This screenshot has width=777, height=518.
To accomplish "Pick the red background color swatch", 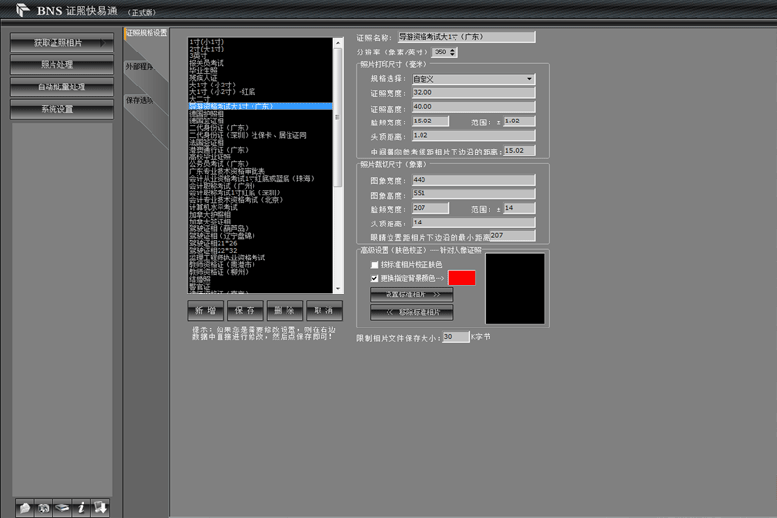I will (x=462, y=278).
